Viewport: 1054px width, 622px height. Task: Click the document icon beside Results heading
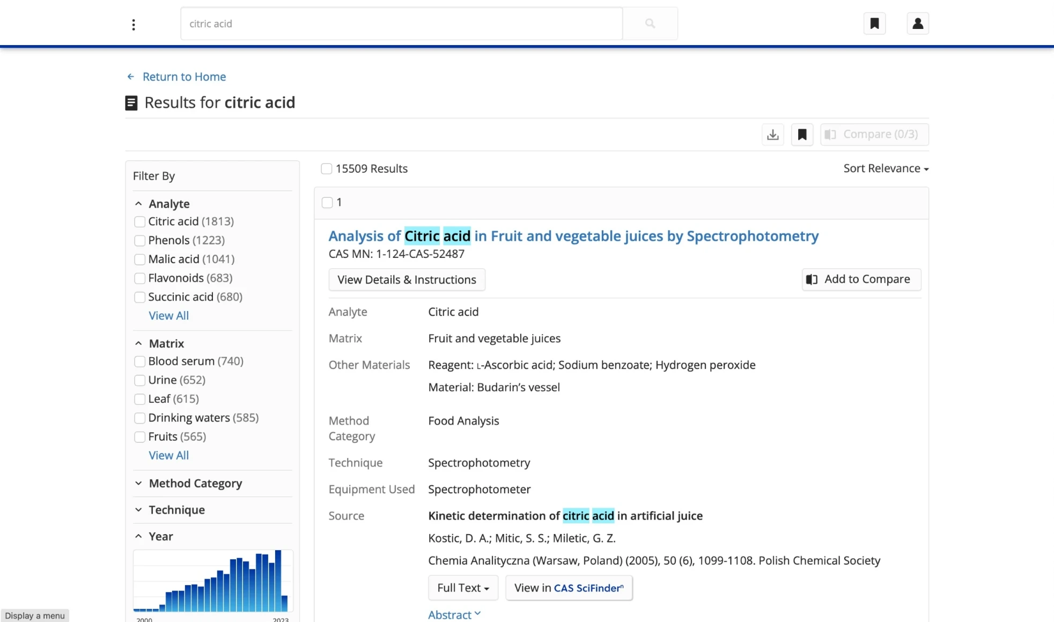coord(131,103)
